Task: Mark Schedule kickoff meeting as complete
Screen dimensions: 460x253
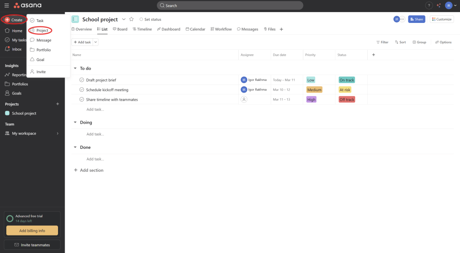Action: (x=82, y=90)
